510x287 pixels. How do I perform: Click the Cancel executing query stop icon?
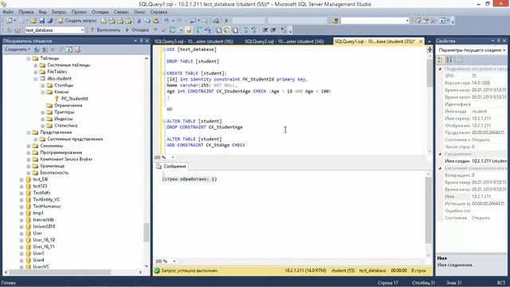[x=155, y=30]
